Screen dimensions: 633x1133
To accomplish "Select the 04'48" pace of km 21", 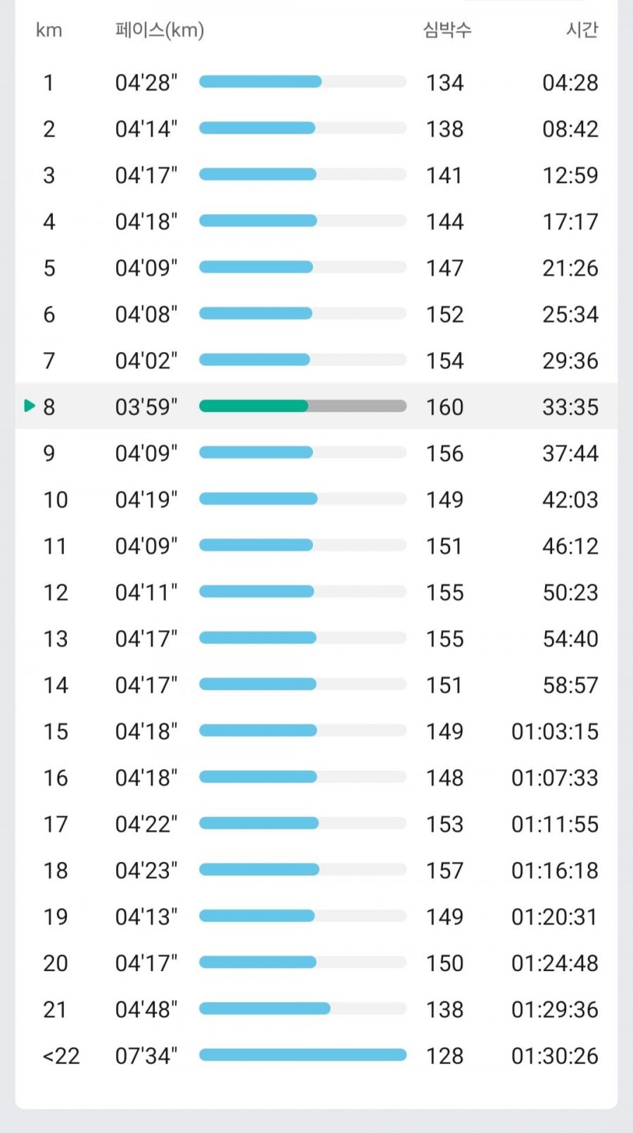I will pyautogui.click(x=146, y=1009).
